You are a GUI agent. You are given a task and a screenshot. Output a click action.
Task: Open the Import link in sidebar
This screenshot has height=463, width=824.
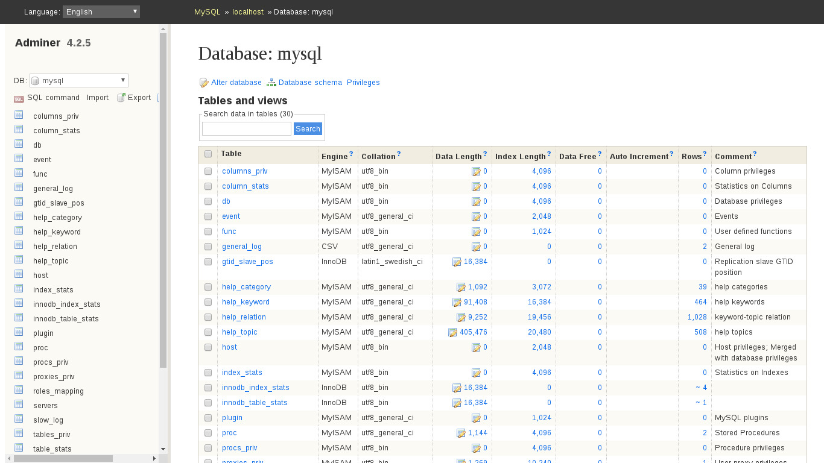point(98,98)
